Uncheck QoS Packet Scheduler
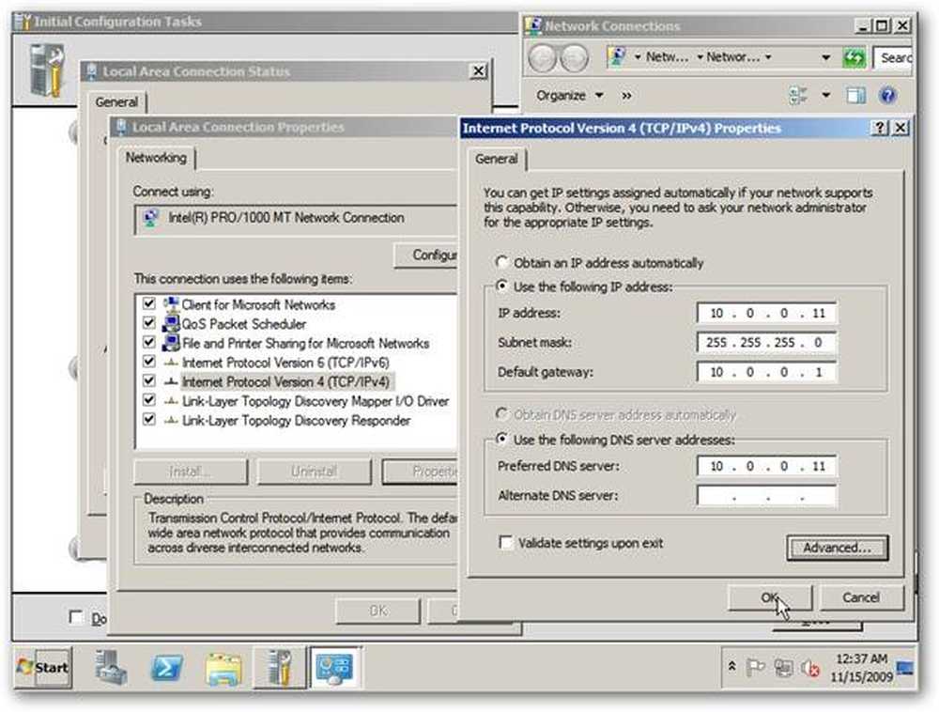Viewport: 939px width, 712px height. coord(149,323)
